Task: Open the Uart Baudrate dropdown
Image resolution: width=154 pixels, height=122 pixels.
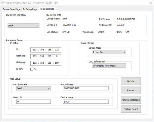Action: pyautogui.click(x=33, y=88)
